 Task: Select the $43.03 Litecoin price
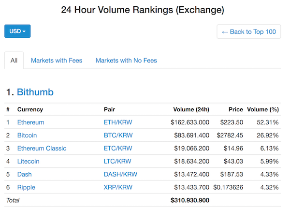(233, 161)
